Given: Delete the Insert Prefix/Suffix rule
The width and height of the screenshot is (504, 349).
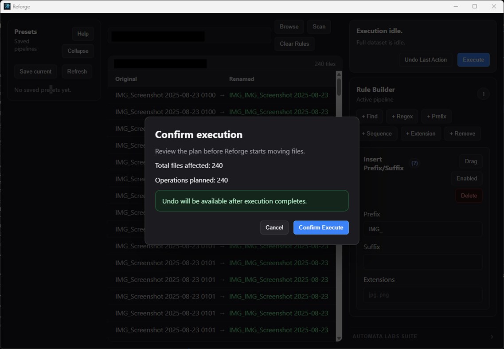Looking at the screenshot, I should 469,196.
